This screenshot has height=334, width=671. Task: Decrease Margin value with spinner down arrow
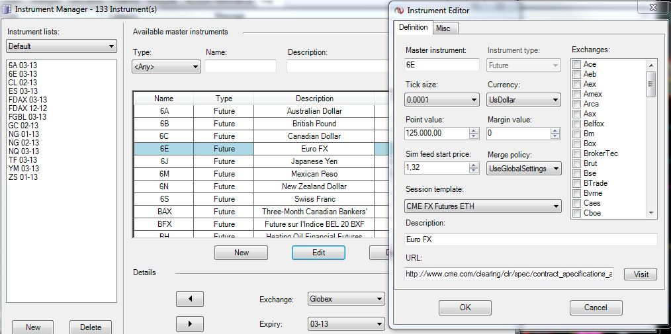click(x=555, y=136)
